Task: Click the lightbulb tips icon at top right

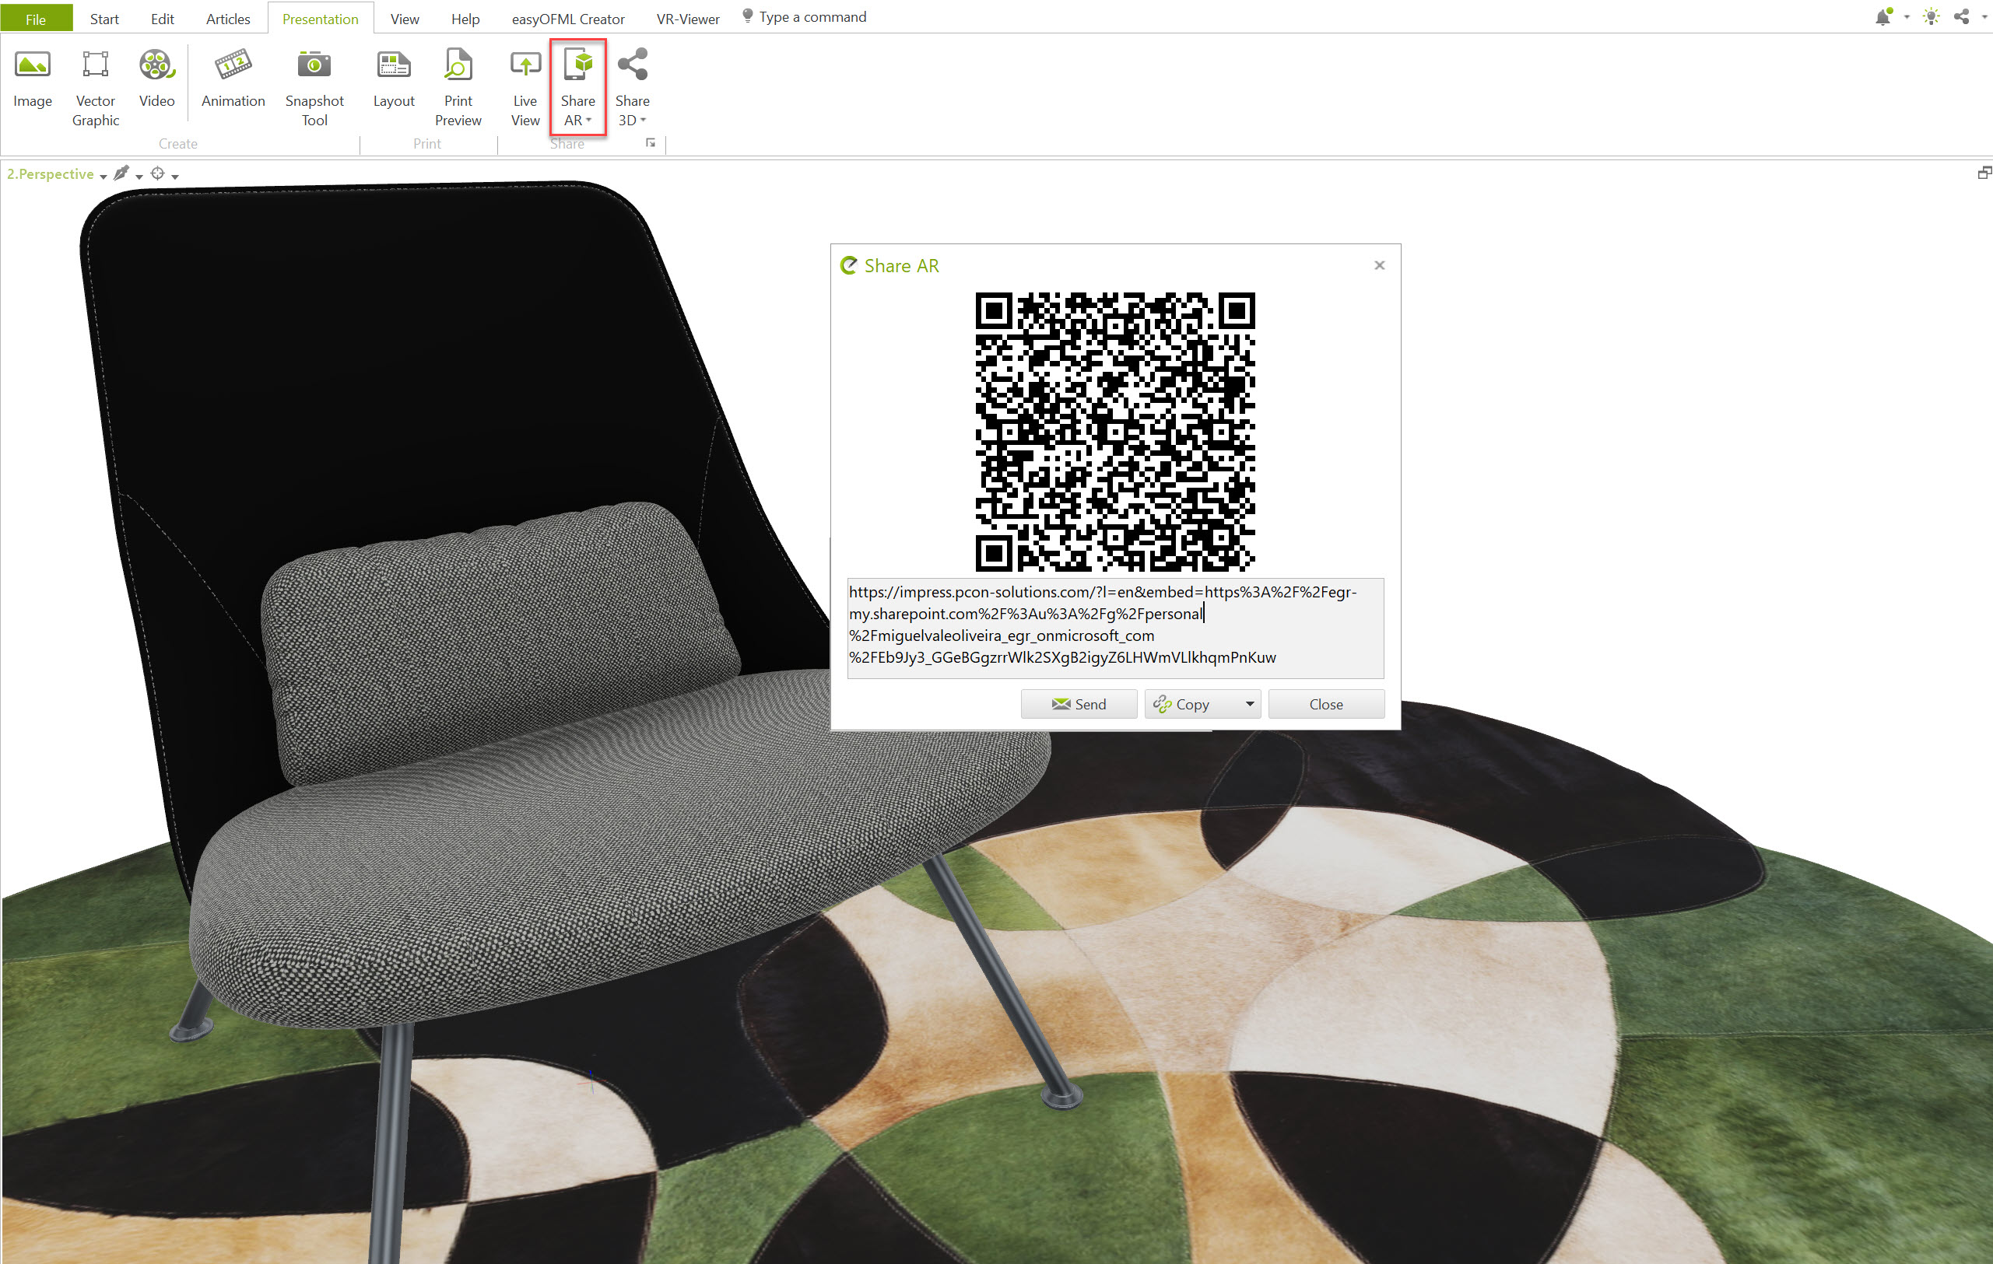Action: point(1931,16)
